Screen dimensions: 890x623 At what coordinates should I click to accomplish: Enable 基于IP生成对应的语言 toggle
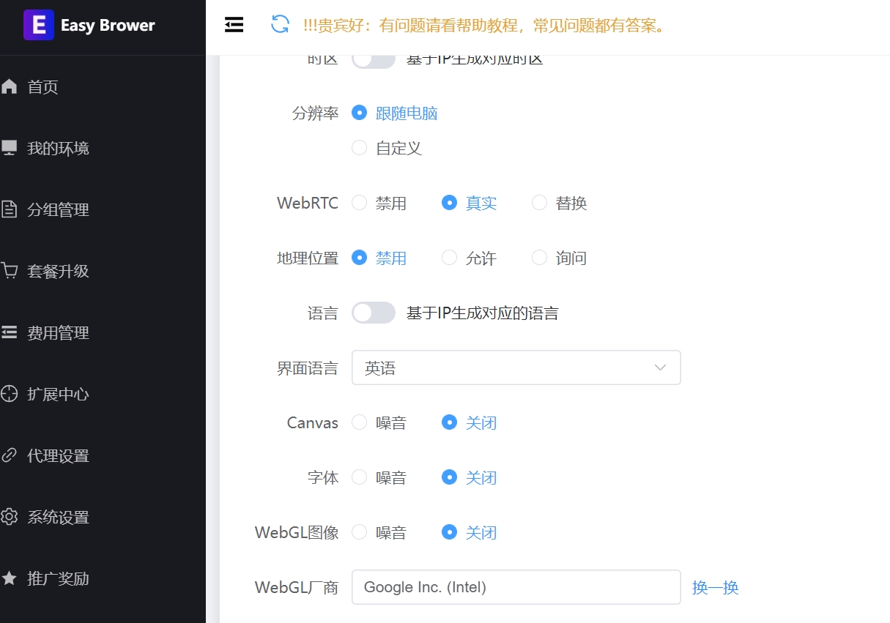[x=374, y=313]
